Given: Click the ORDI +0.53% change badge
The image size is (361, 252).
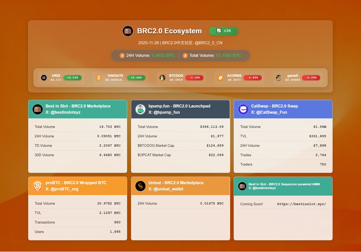Looking at the screenshot, I should [73, 78].
